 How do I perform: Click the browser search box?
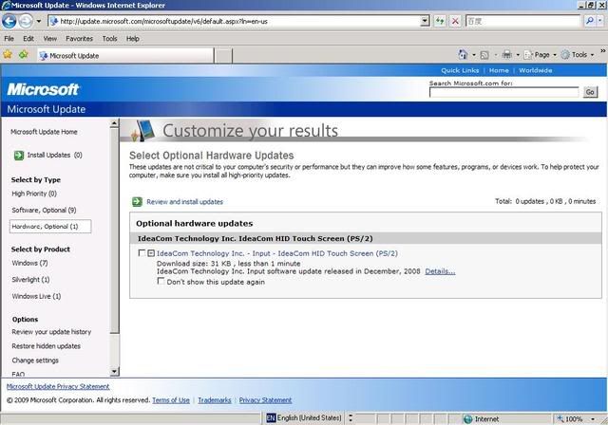coord(522,21)
